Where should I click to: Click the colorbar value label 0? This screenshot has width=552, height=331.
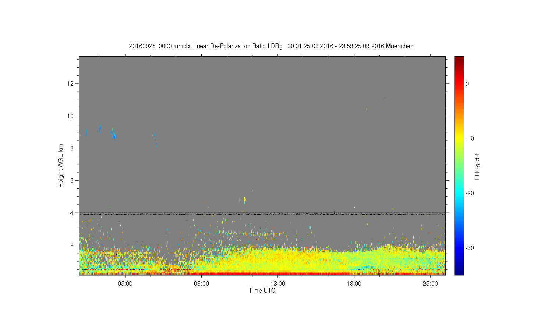[x=467, y=84]
